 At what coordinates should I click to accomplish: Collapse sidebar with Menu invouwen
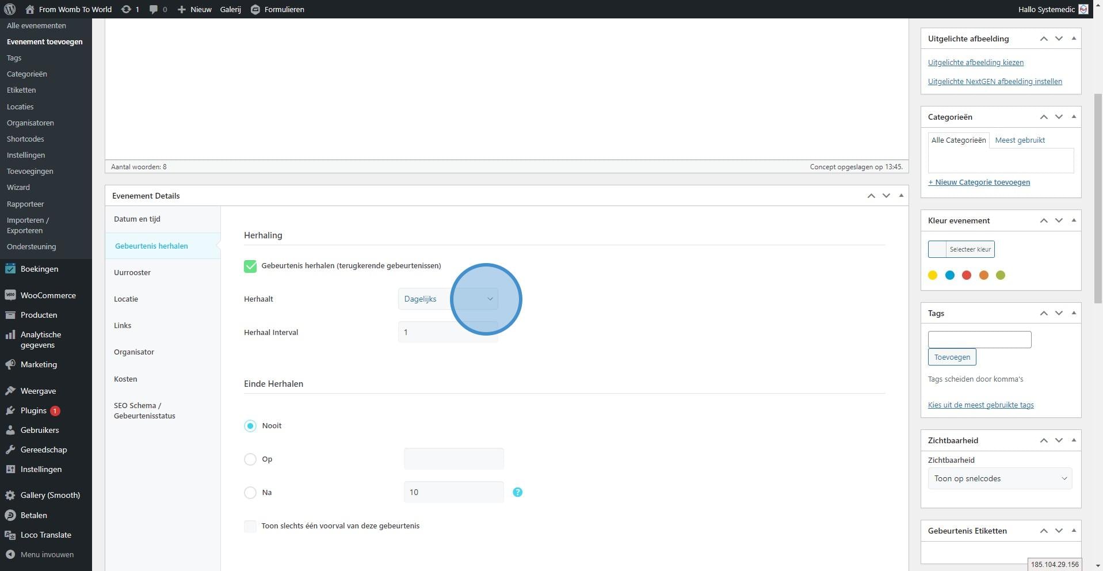point(47,554)
